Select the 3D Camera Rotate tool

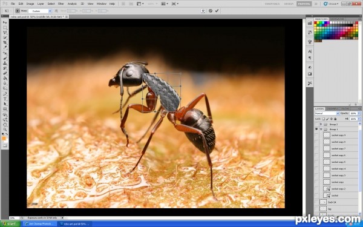coord(5,120)
